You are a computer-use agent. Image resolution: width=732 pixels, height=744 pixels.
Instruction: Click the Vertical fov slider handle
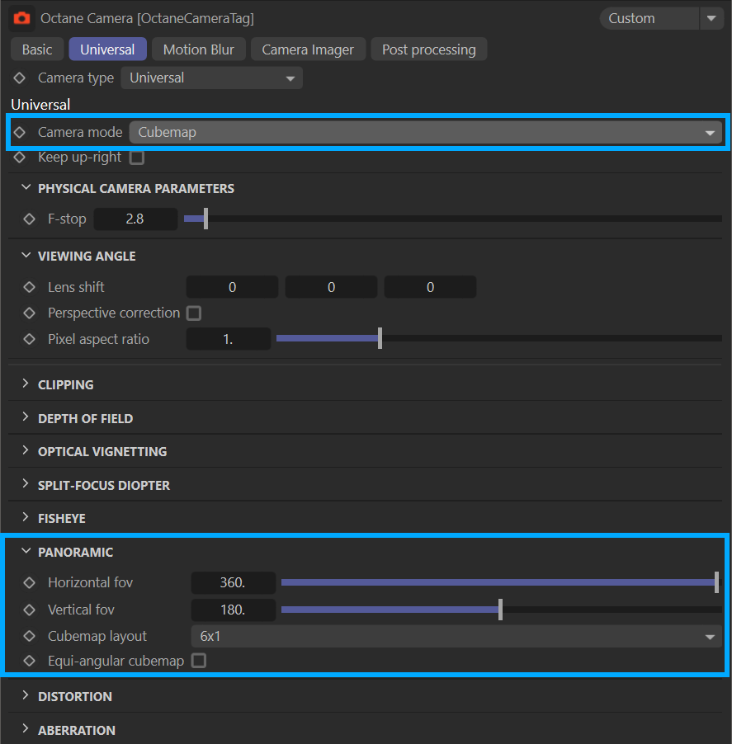pyautogui.click(x=500, y=610)
